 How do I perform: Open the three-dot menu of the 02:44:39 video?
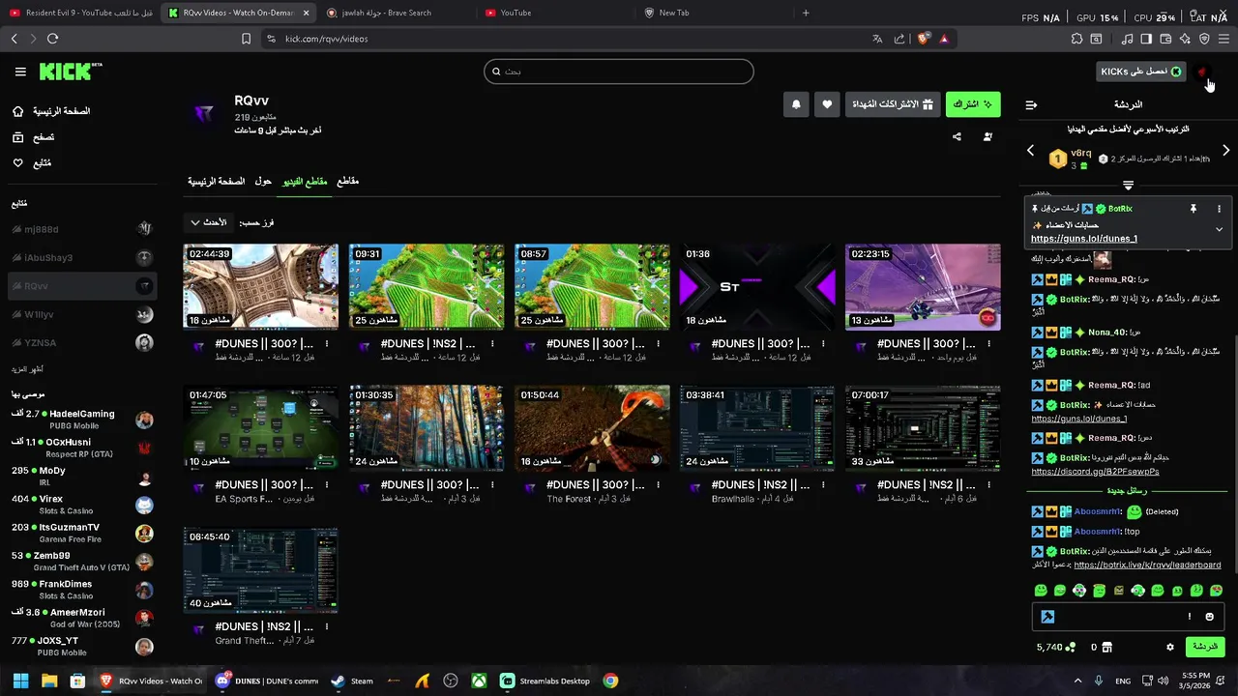tap(327, 344)
